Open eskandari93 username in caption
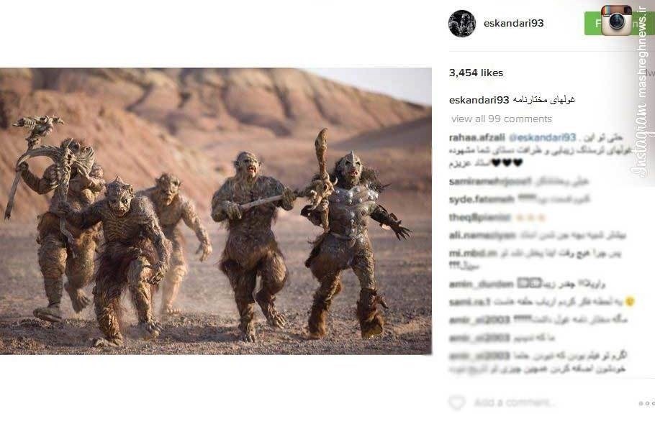The height and width of the screenshot is (424, 655). (x=479, y=100)
